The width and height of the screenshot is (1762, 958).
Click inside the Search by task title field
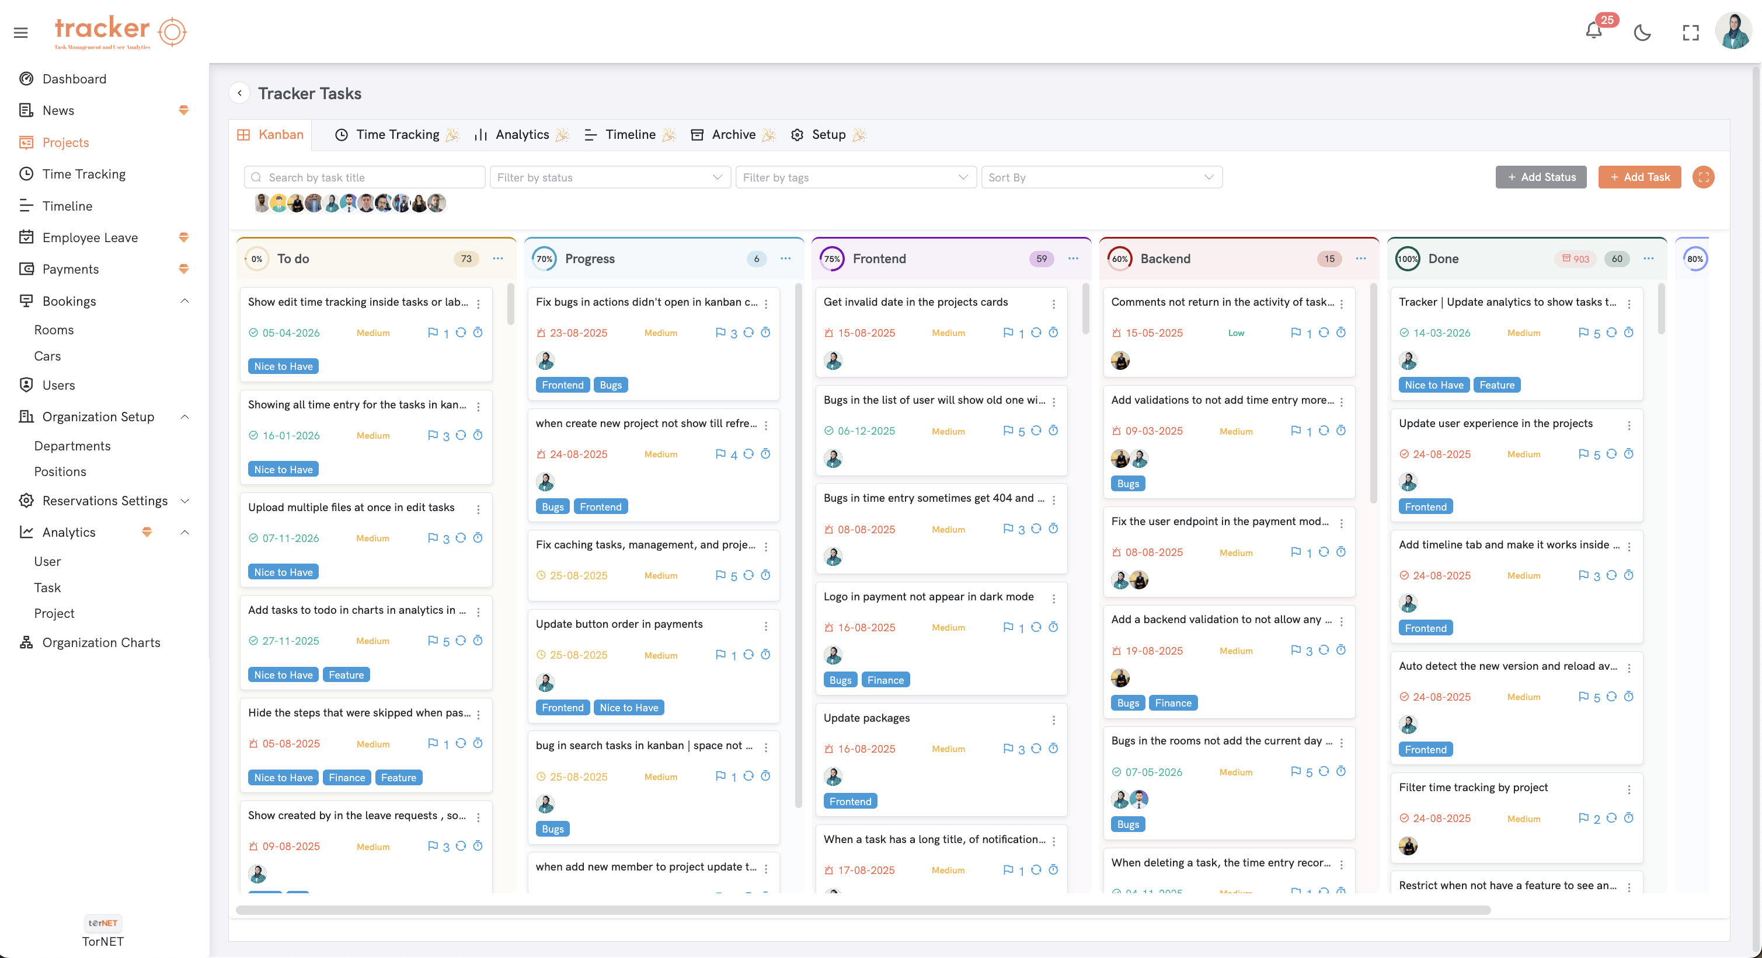363,177
